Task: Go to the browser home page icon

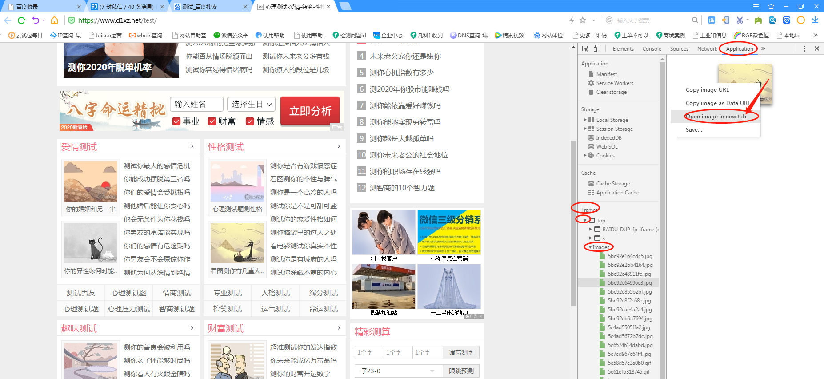Action: click(54, 20)
